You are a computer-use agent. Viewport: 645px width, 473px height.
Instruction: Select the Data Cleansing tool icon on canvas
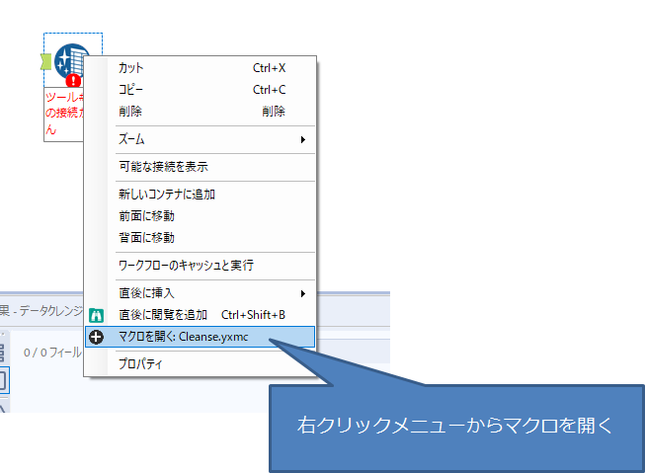(69, 59)
